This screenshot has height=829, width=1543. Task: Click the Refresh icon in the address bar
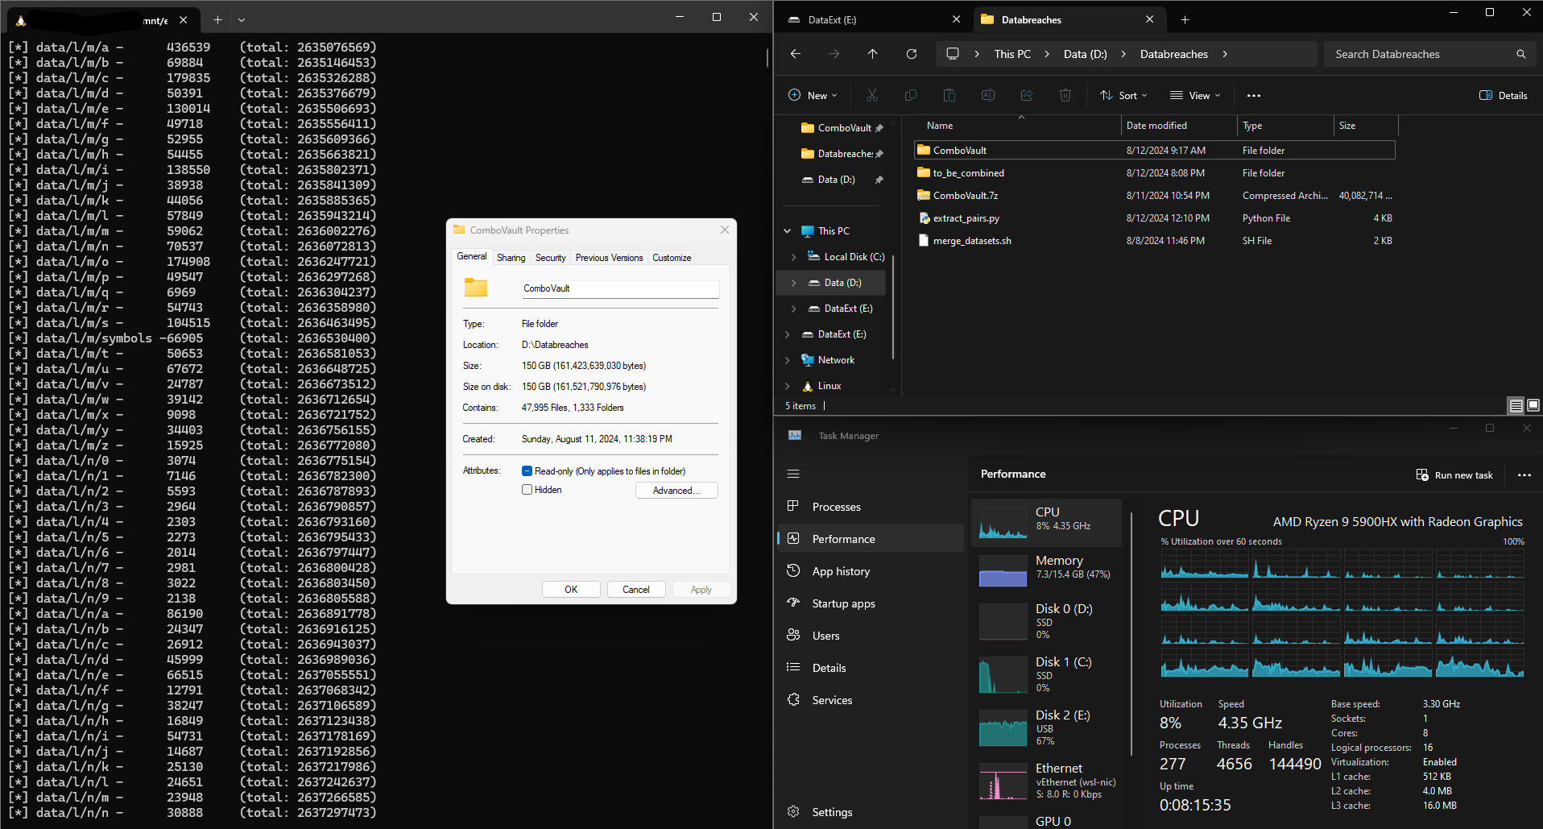912,54
